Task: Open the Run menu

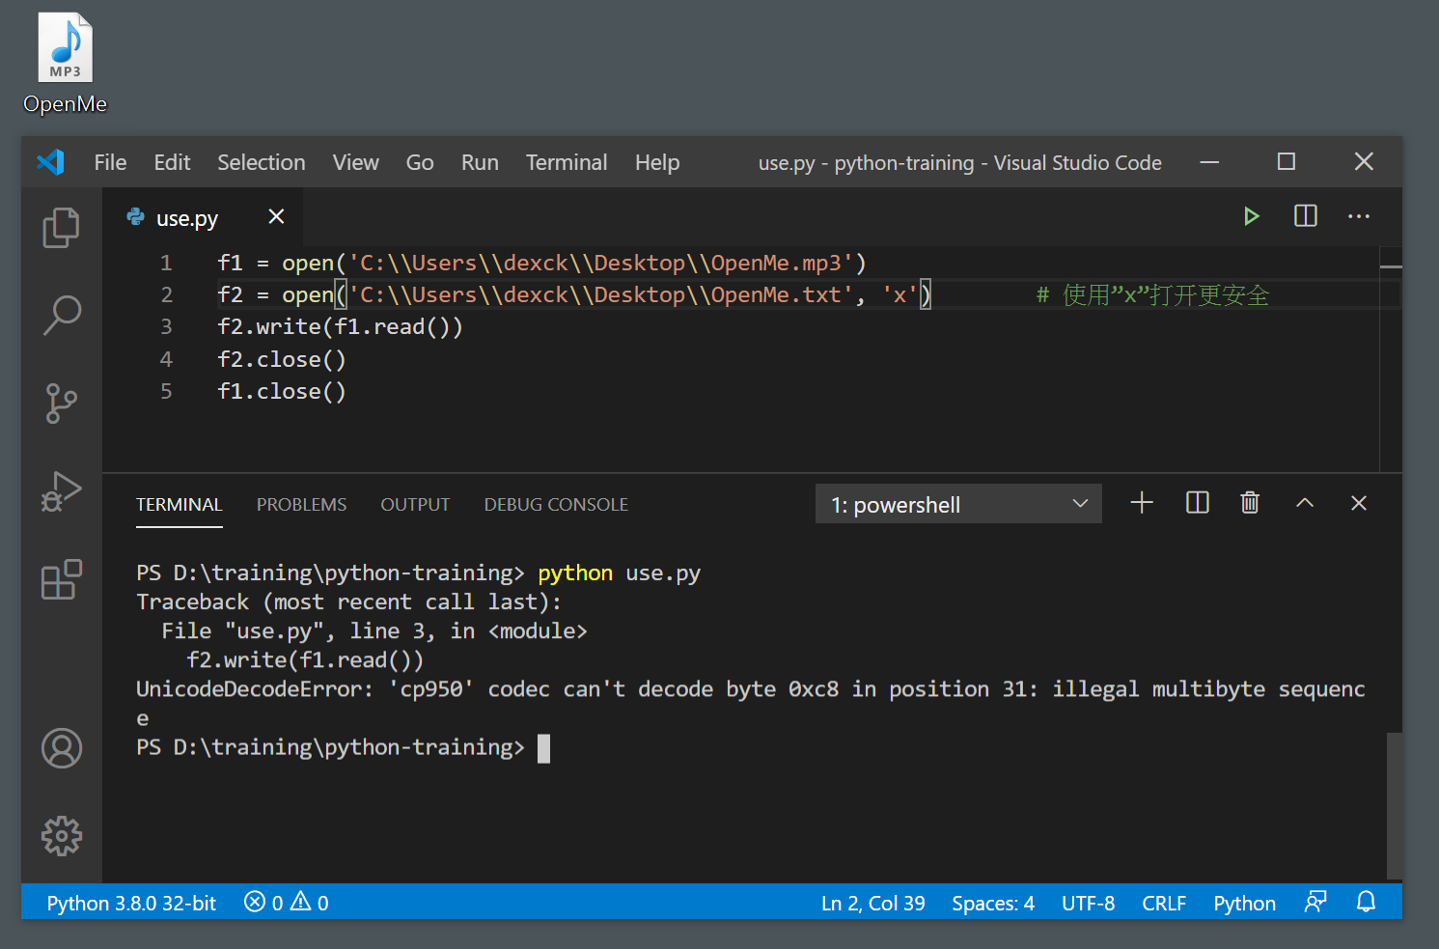Action: (480, 162)
